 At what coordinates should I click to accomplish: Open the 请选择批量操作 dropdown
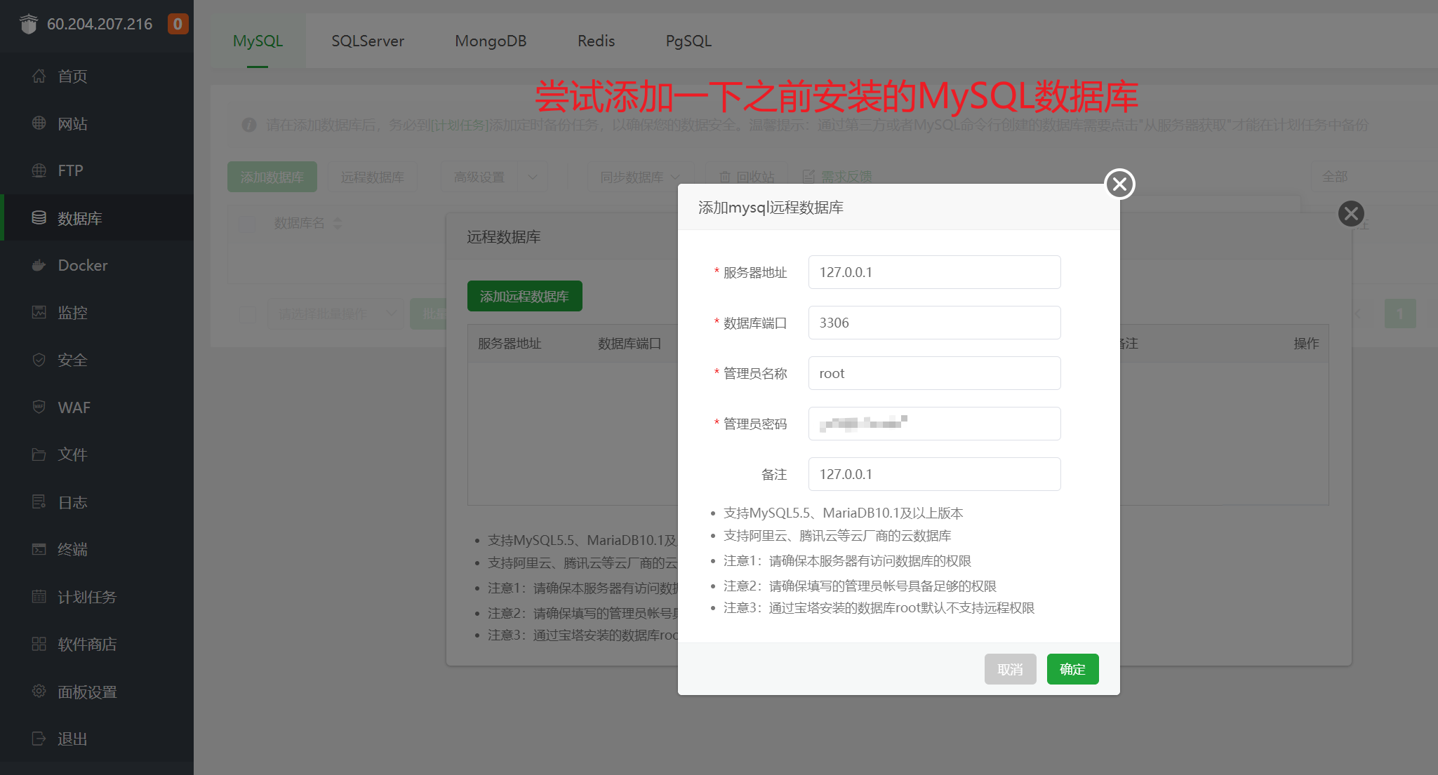(x=335, y=314)
